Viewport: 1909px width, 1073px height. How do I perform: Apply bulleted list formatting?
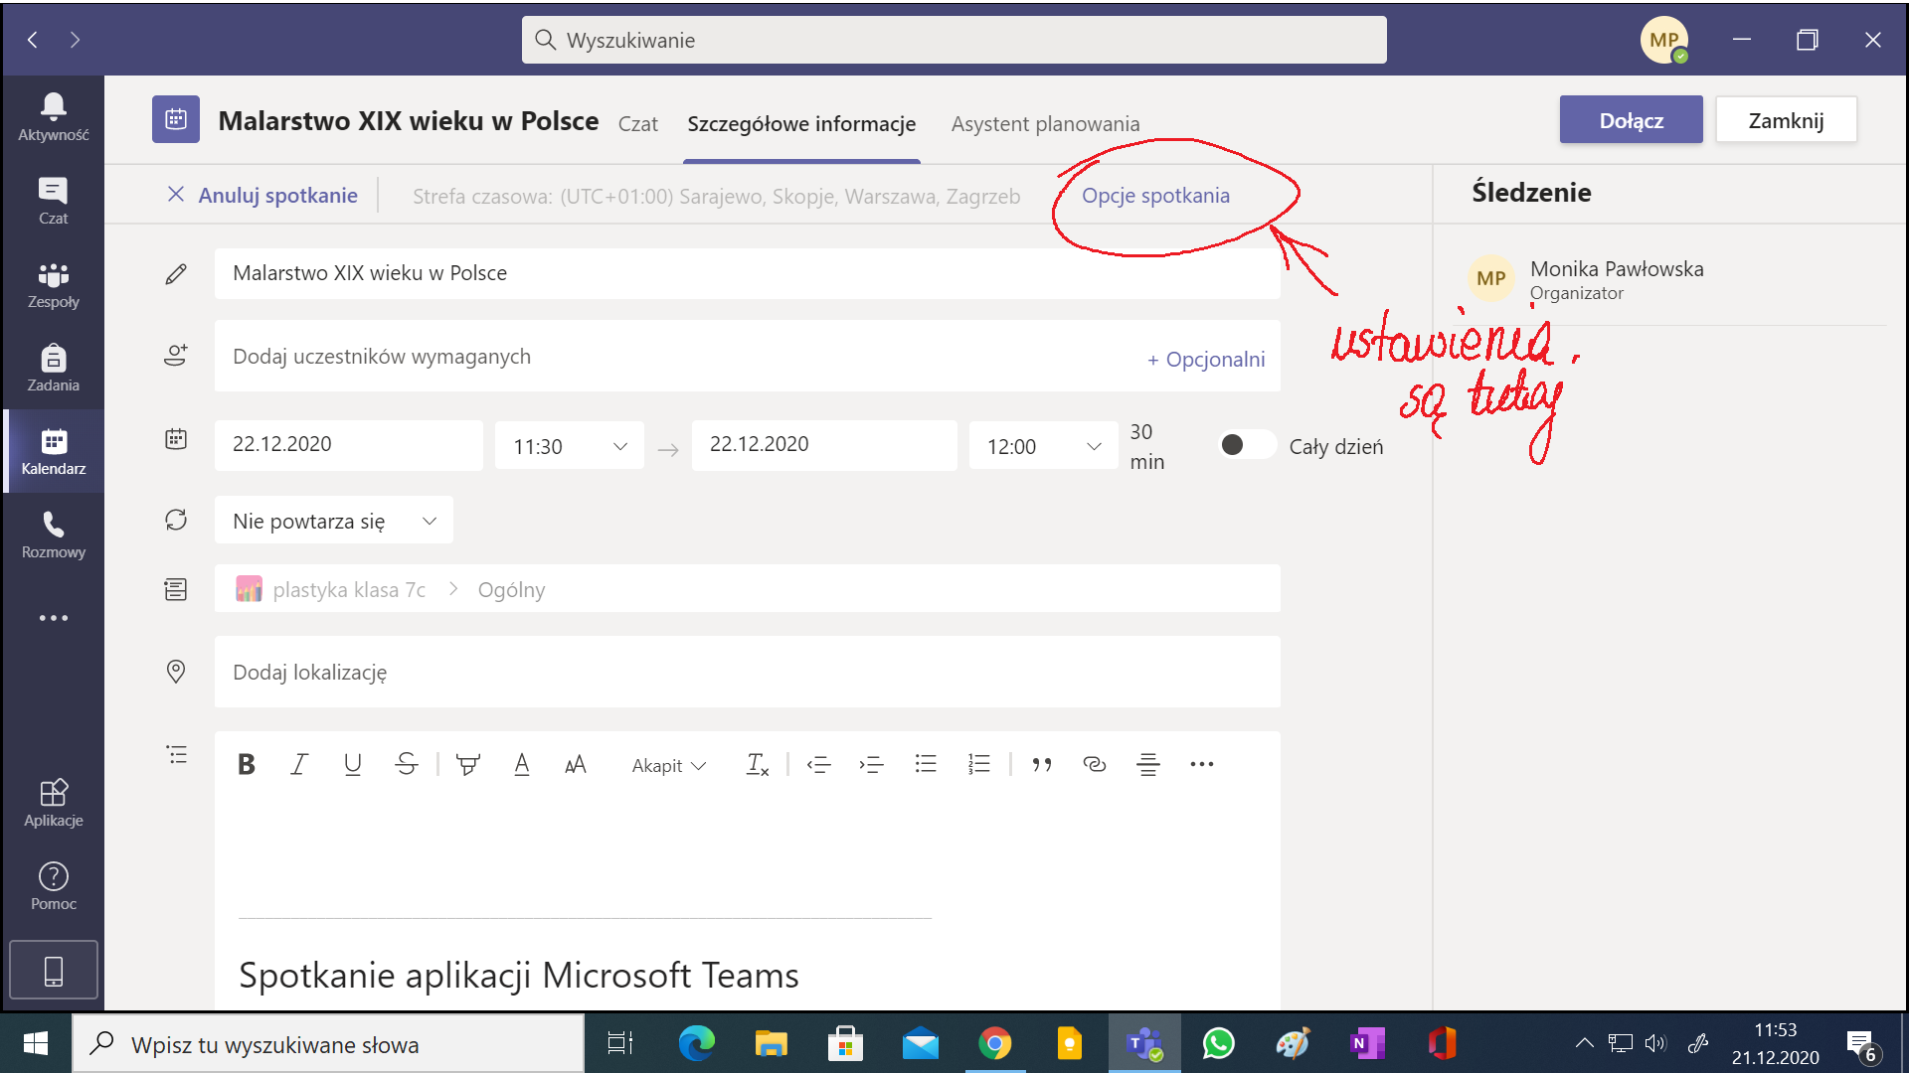(x=926, y=763)
